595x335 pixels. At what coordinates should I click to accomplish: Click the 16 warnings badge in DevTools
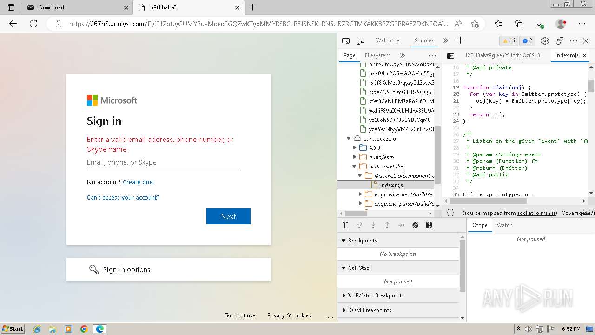[x=509, y=40]
